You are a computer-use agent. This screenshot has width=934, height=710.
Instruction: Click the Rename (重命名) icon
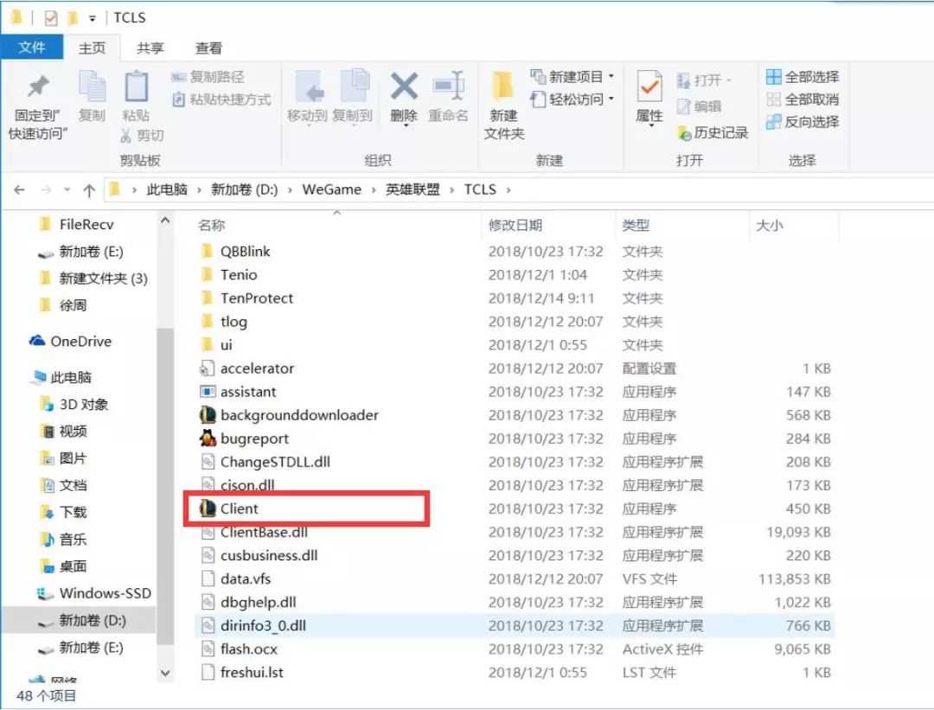pyautogui.click(x=449, y=86)
